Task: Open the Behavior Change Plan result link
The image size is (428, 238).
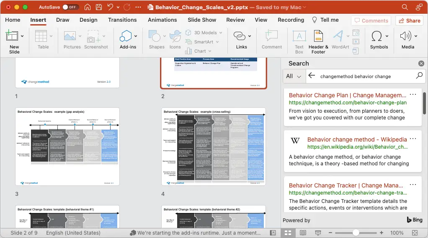Action: click(x=348, y=95)
